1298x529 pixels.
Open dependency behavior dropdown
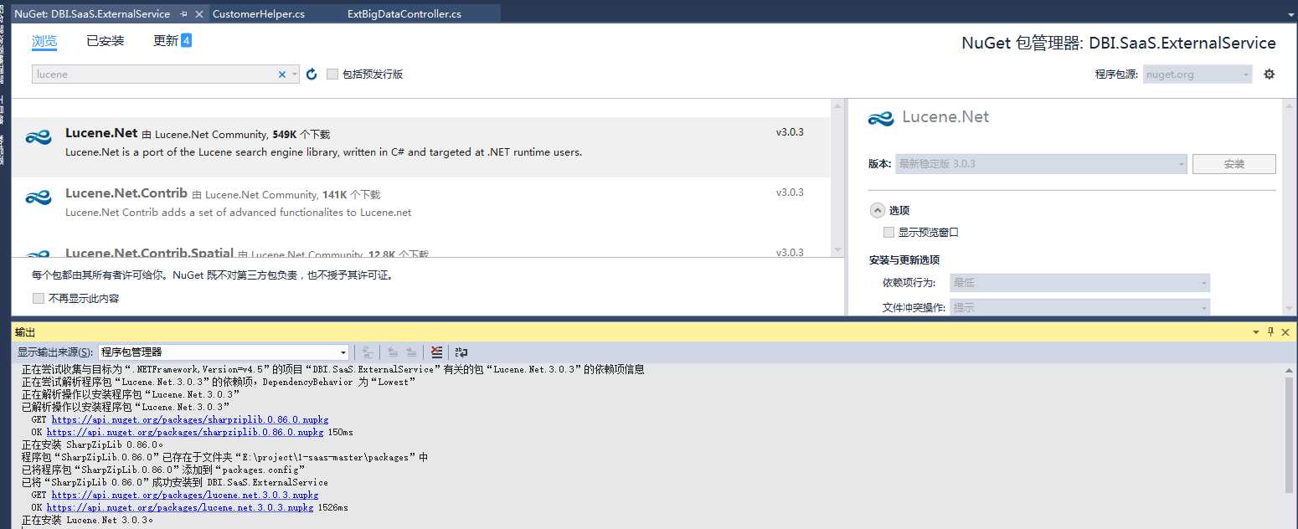(x=1079, y=283)
